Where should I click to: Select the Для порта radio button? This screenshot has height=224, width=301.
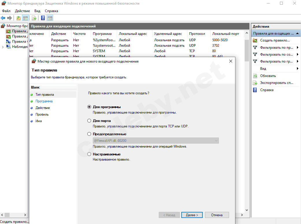[x=89, y=121]
